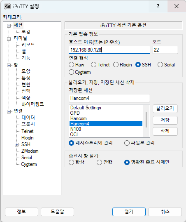Open SSH settings in category tree

pyautogui.click(x=26, y=144)
